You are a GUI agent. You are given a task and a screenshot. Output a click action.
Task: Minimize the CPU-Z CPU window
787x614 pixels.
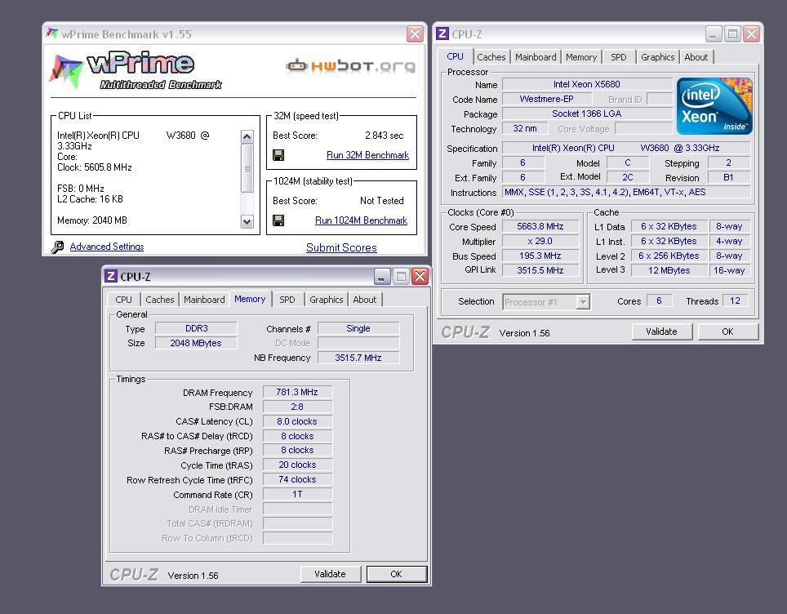click(714, 33)
